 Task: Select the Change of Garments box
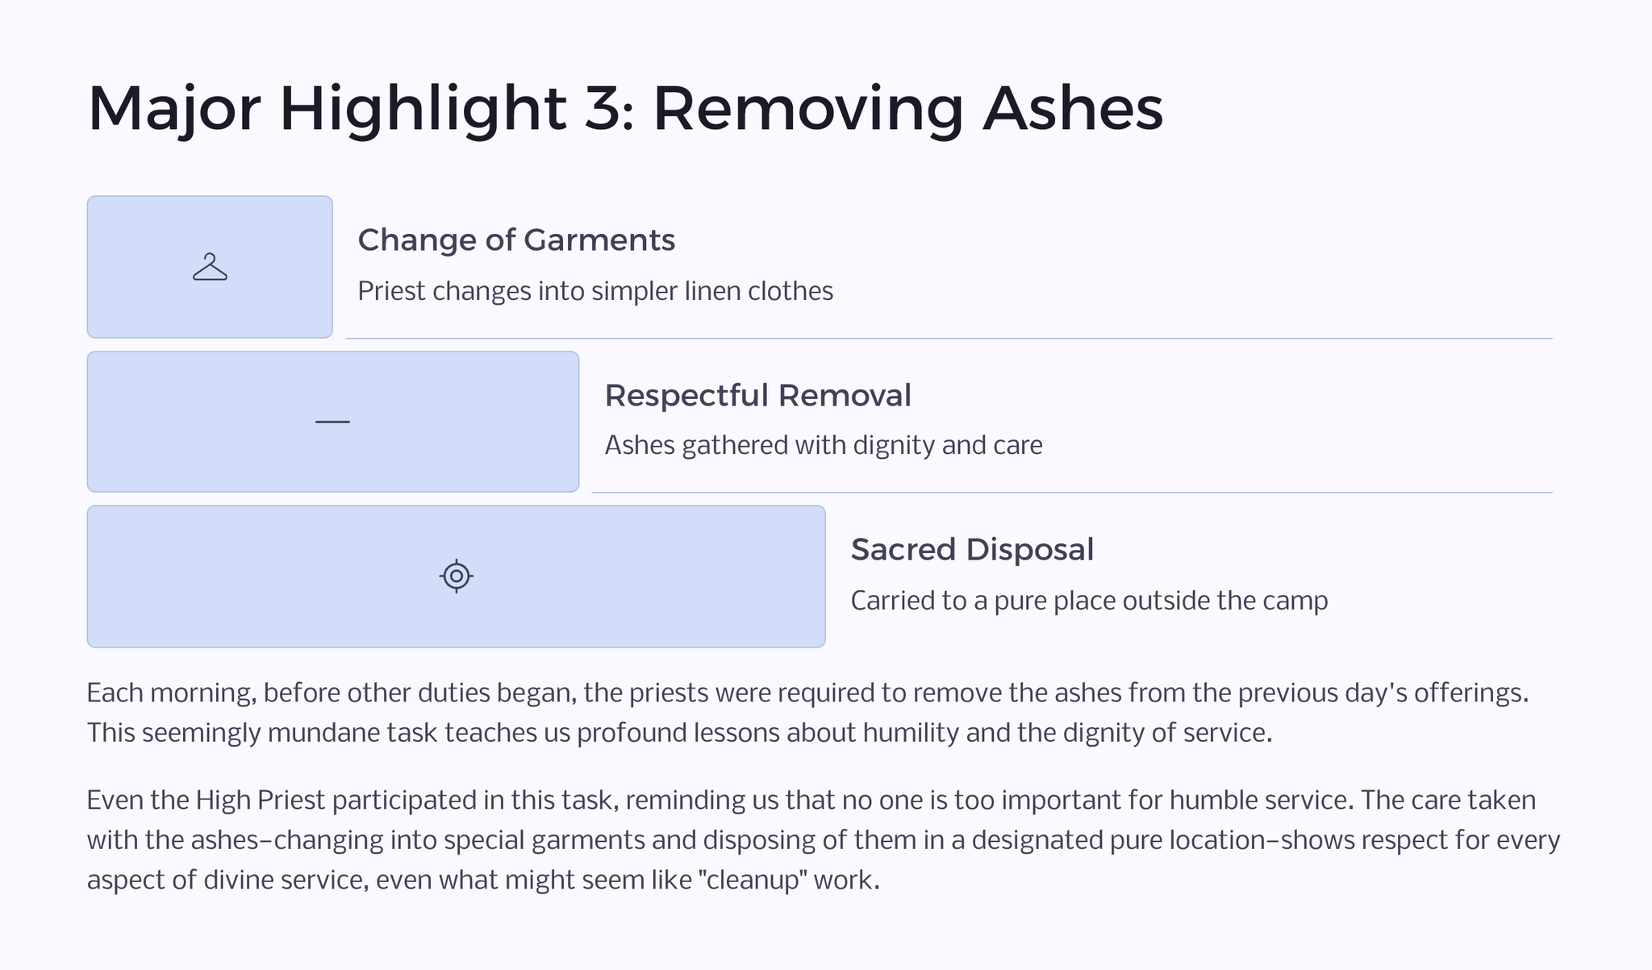(210, 267)
